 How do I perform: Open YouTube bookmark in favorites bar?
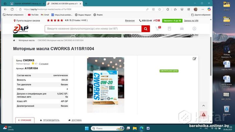pyautogui.click(x=33, y=15)
